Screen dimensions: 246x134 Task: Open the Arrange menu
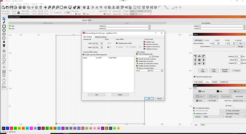tap(19, 4)
